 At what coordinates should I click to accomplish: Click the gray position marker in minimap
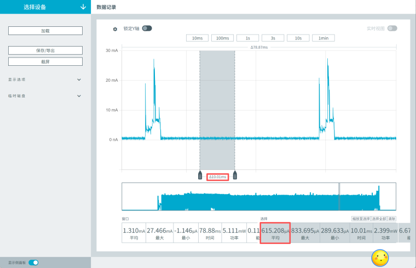339,197
